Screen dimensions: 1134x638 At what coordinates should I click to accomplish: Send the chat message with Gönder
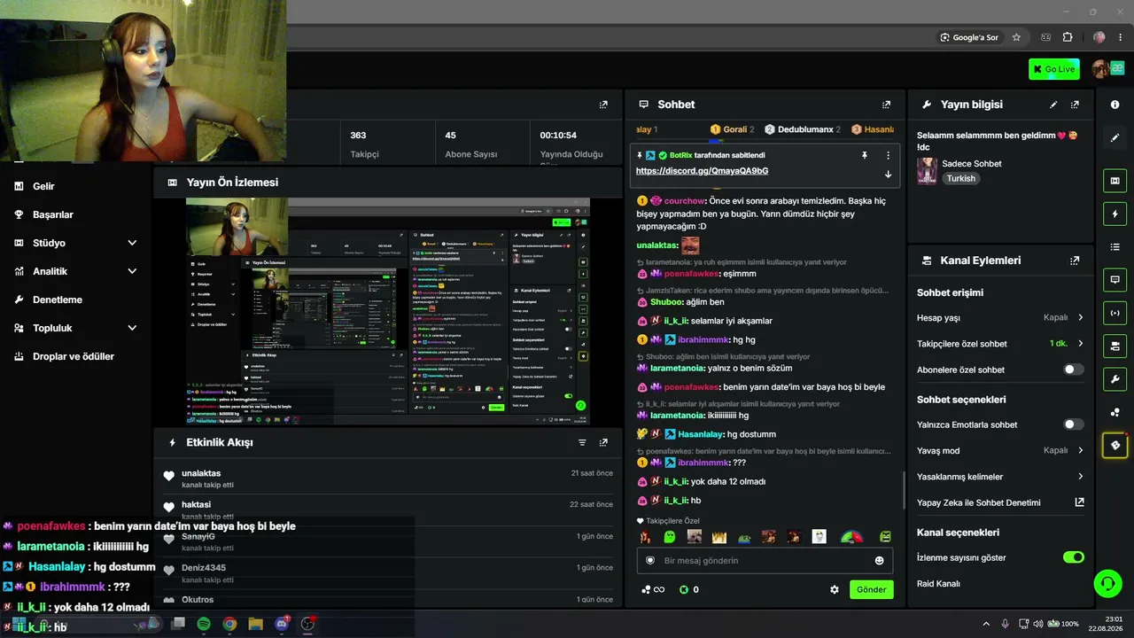871,589
